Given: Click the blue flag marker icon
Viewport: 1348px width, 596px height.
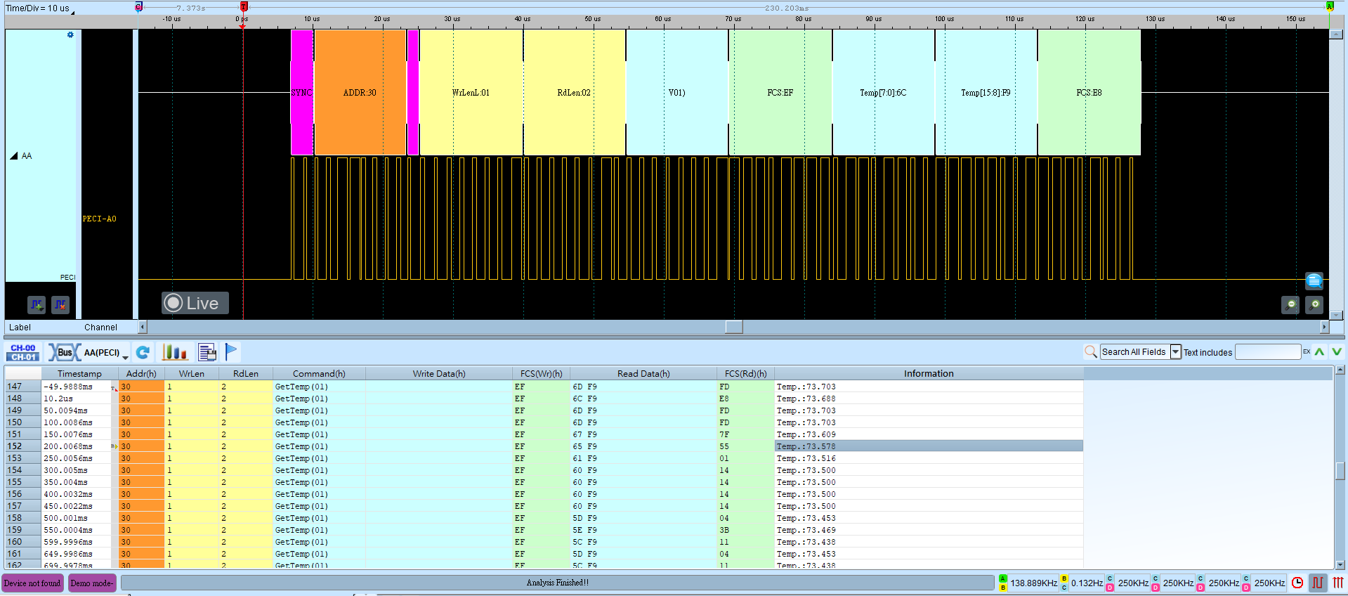Looking at the screenshot, I should (232, 351).
